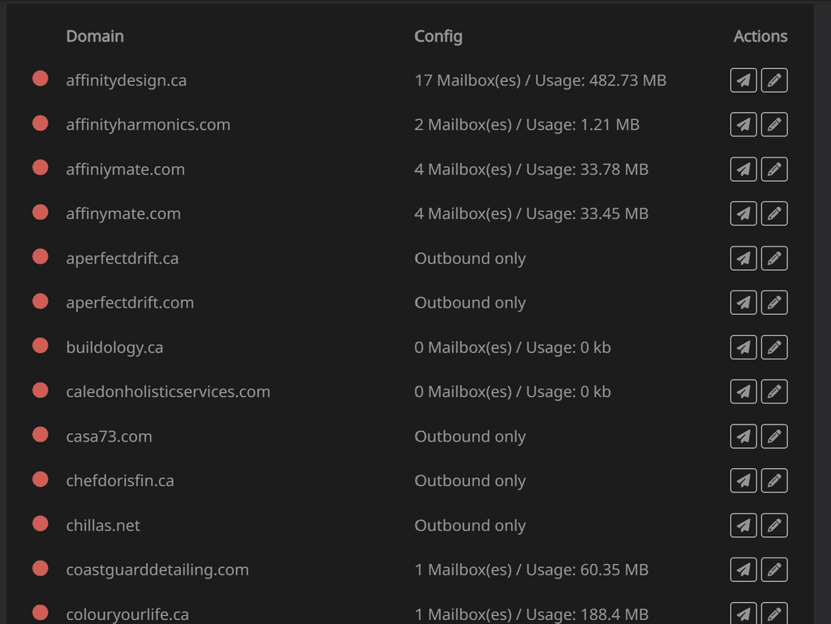The width and height of the screenshot is (831, 624).
Task: Click paper plane icon for buildology.ca
Action: point(743,347)
